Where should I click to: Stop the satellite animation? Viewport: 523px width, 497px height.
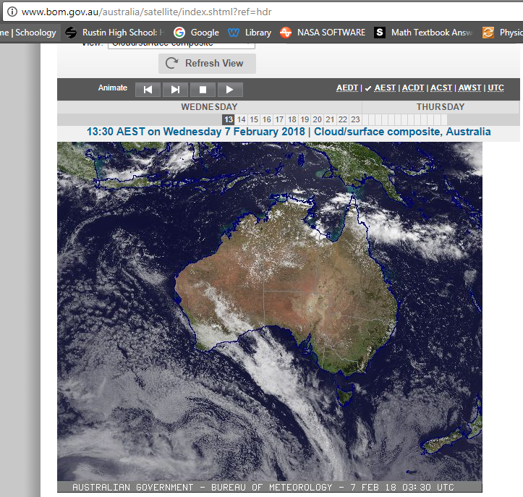click(x=203, y=90)
